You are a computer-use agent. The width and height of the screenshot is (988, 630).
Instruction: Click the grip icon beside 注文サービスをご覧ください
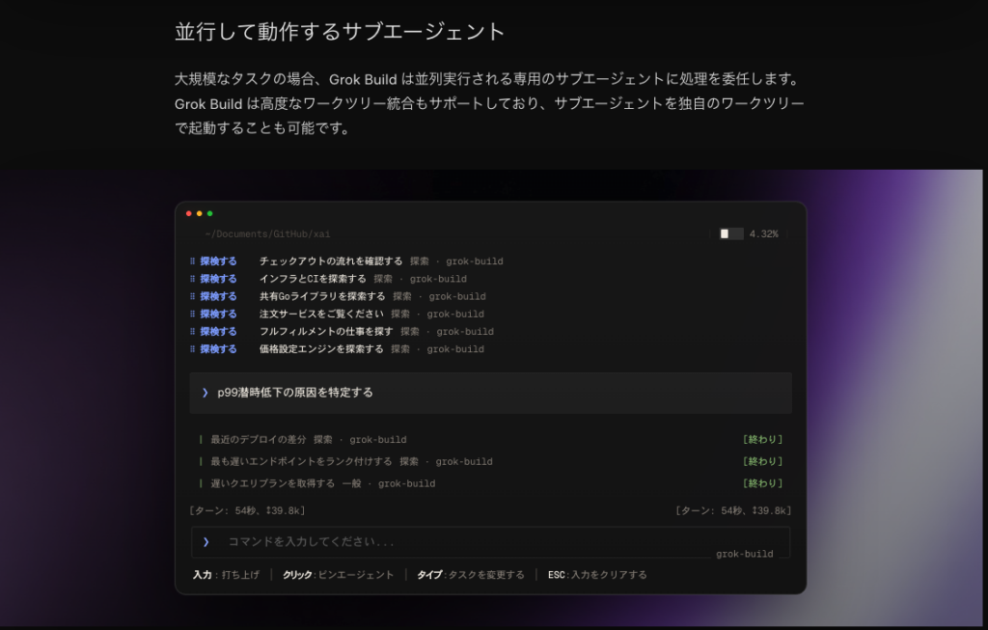pos(192,314)
